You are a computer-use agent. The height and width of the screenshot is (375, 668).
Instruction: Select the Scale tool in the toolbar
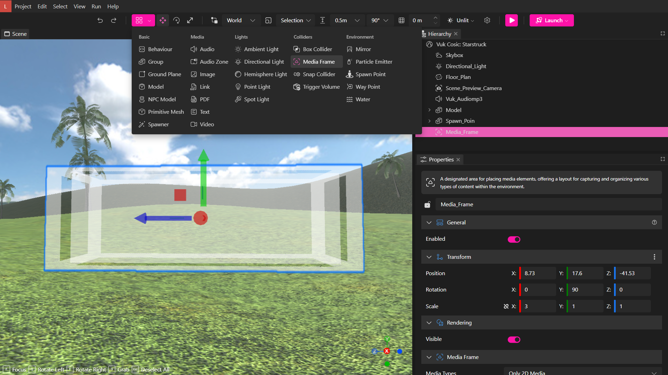[x=190, y=20]
